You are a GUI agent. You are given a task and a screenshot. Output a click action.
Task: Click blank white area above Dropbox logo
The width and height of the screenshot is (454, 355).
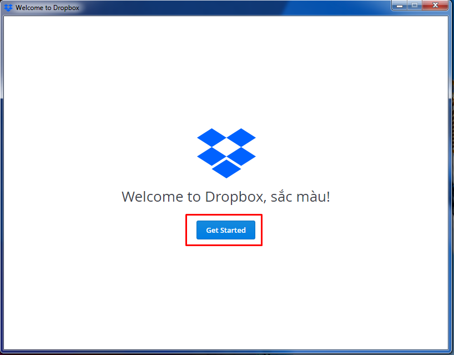coord(225,72)
